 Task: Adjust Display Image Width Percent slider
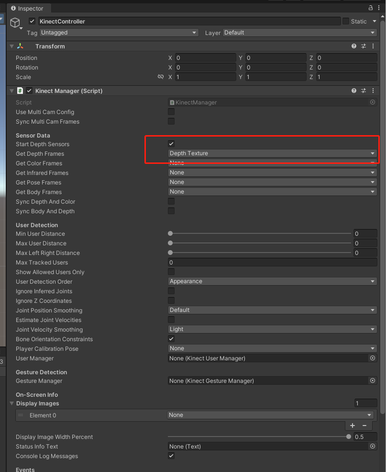pos(260,437)
